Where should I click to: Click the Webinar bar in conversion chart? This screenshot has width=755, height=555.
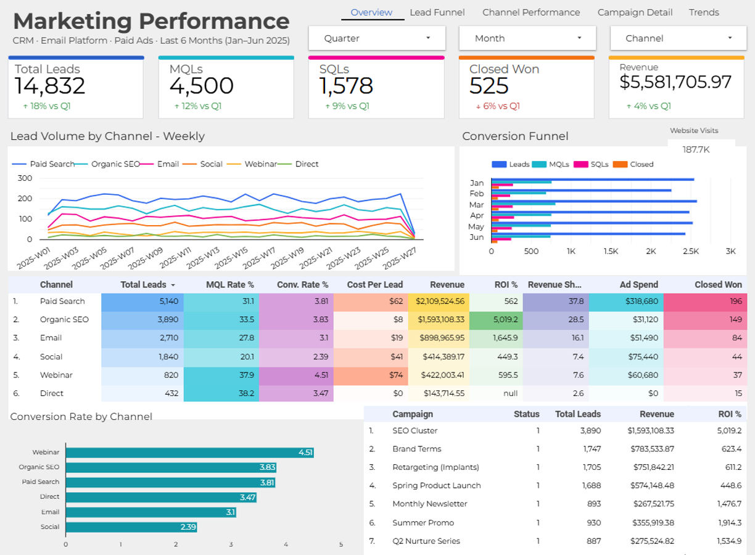189,453
